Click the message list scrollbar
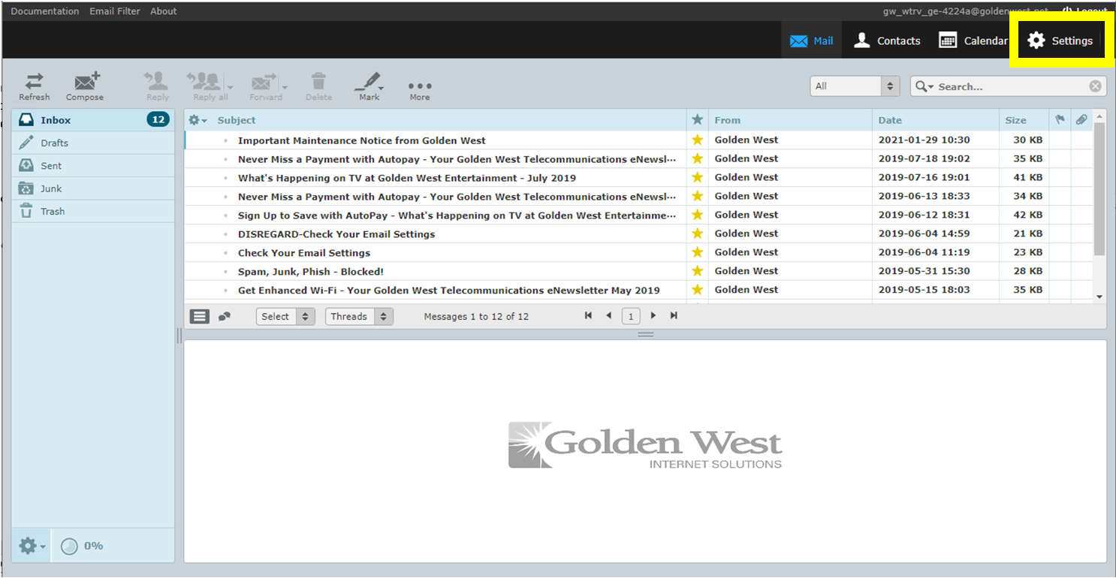 click(x=1100, y=189)
